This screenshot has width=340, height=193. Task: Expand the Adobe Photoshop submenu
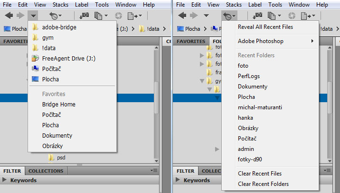tap(275, 41)
